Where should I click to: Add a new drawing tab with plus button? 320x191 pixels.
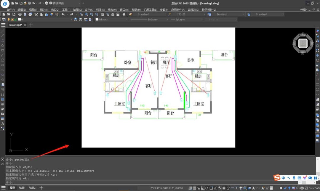31,25
